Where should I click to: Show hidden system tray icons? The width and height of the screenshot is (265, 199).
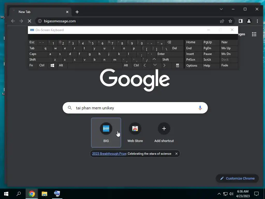point(219,194)
